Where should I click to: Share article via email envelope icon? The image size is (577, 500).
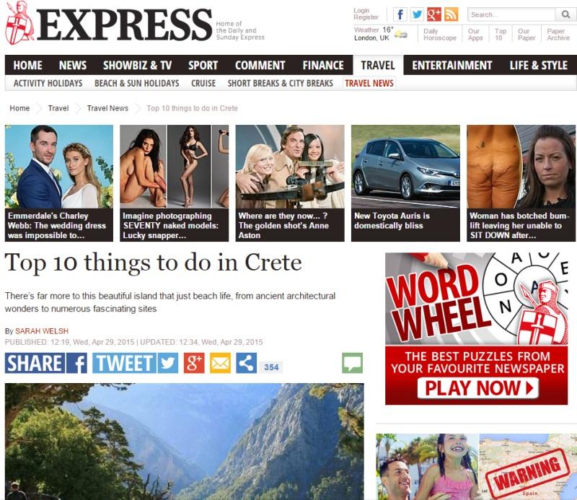point(220,363)
